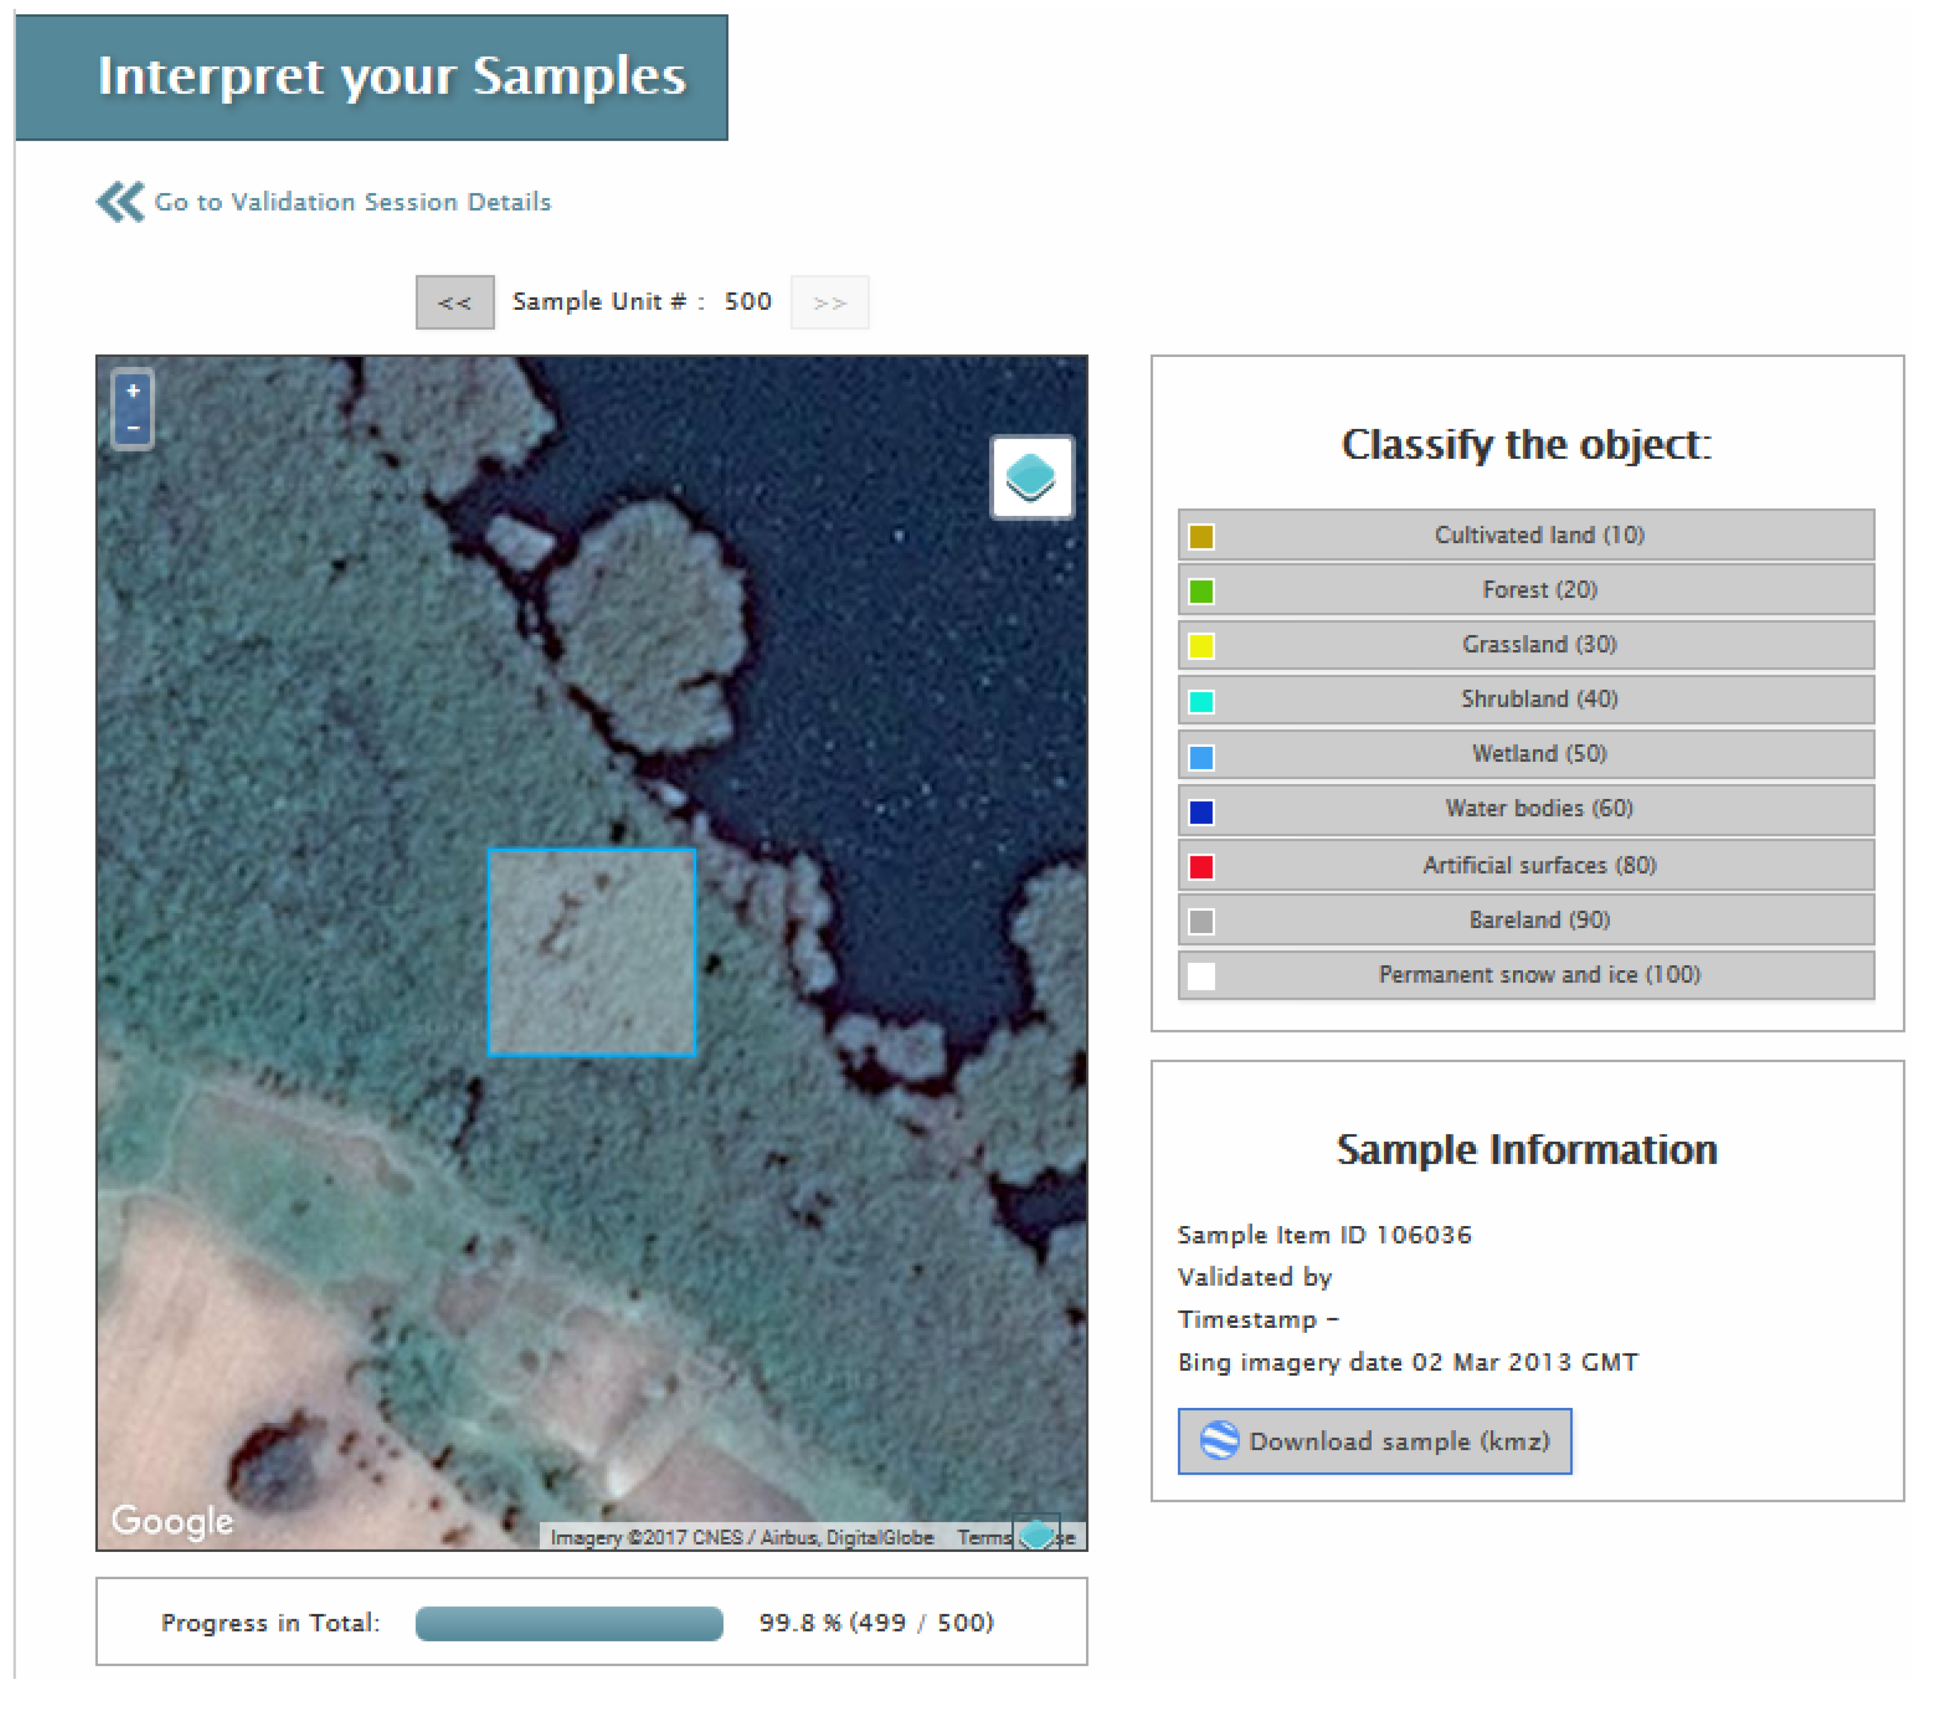This screenshot has height=1726, width=1939.
Task: Click the Cultivated land color swatch
Action: 1200,535
